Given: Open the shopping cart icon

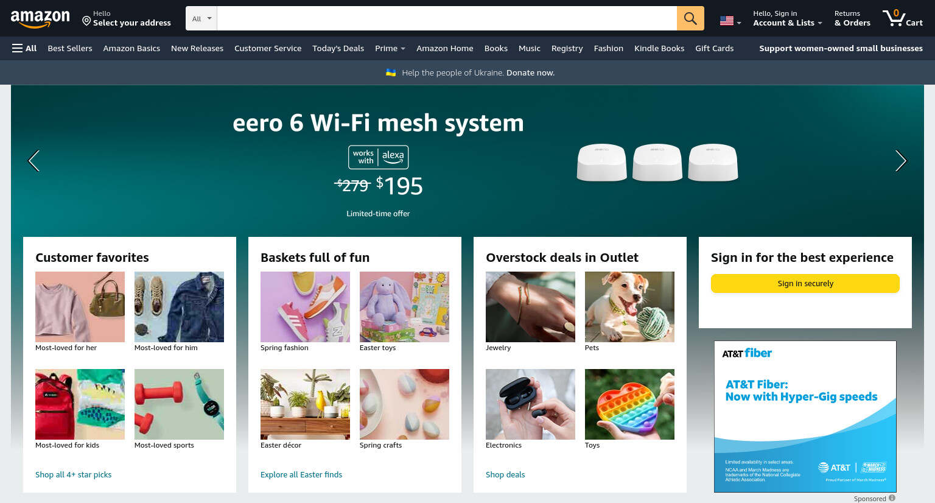Looking at the screenshot, I should [x=903, y=18].
